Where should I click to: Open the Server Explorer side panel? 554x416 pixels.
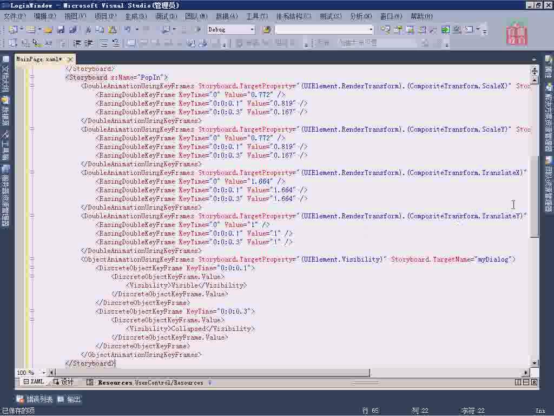tap(5, 196)
